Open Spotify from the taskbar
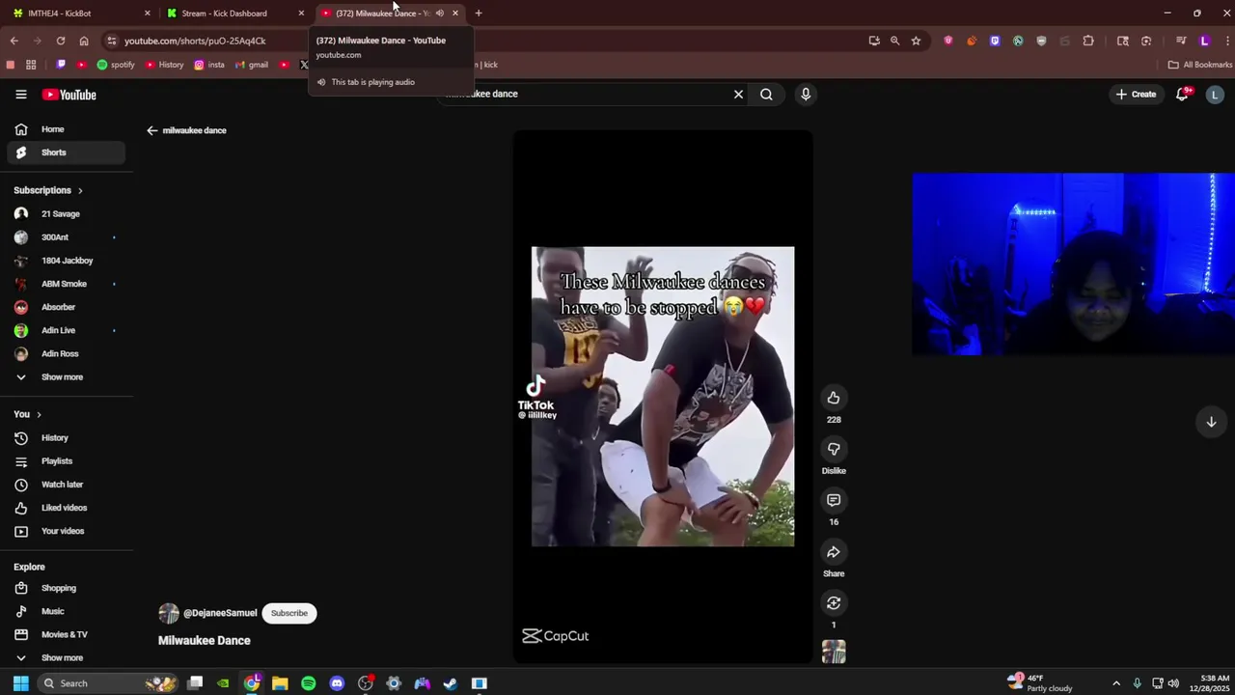The height and width of the screenshot is (695, 1235). coord(309,683)
